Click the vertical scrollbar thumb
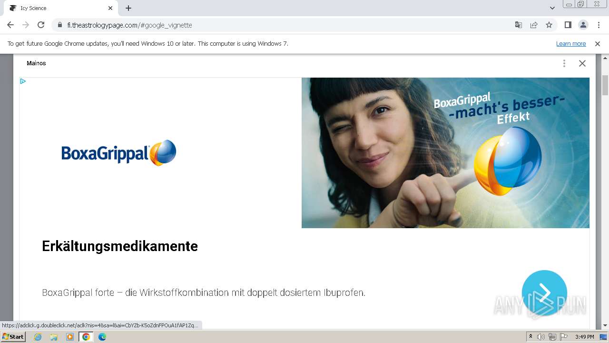 605,85
